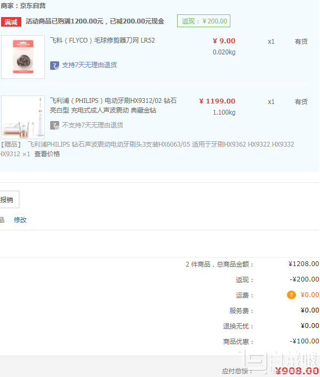Click the ¥ 9.00 price

224,41
